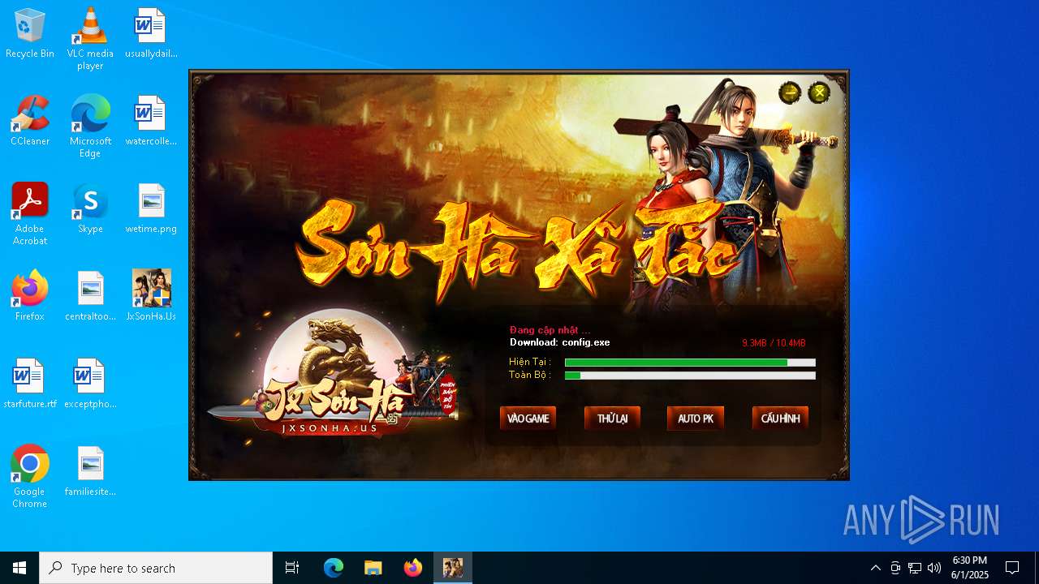Select the Adobe Acrobat desktop shortcut
This screenshot has width=1039, height=584.
(x=30, y=214)
